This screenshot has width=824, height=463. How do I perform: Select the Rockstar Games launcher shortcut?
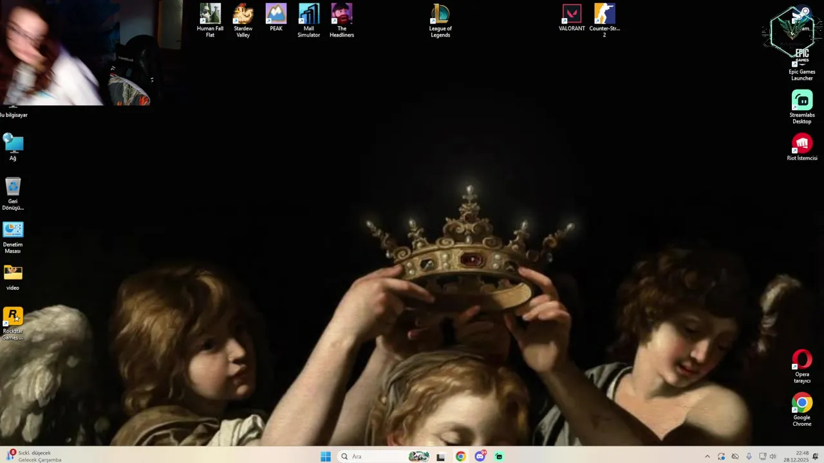click(13, 323)
